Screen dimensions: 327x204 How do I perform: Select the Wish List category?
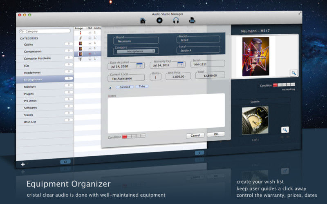click(x=30, y=122)
